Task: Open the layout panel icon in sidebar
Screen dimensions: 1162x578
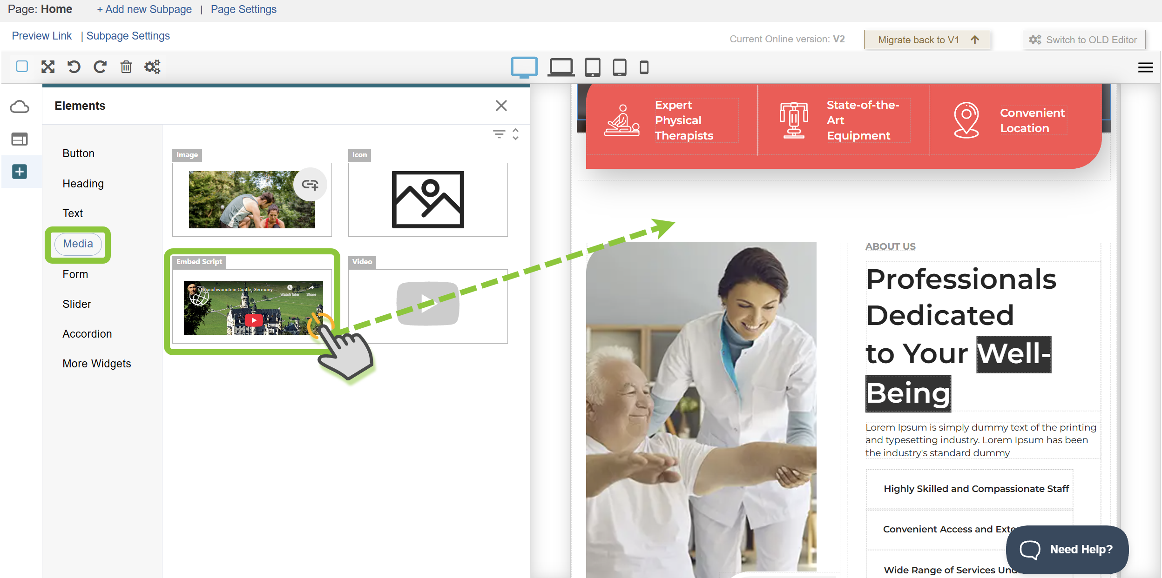Action: point(20,139)
